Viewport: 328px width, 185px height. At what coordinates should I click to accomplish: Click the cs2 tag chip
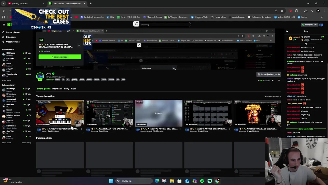[x=68, y=80]
